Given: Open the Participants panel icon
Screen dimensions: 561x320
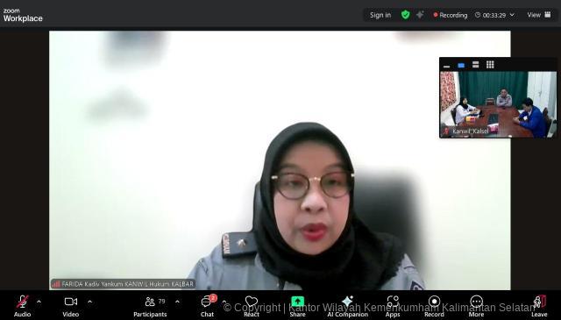Looking at the screenshot, I should 150,302.
